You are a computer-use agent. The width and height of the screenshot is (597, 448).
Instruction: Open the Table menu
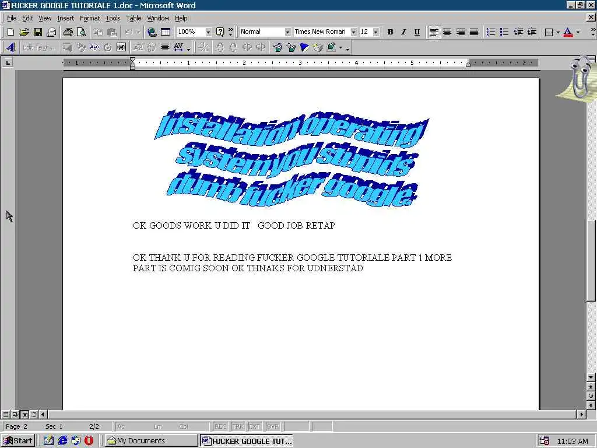tap(134, 18)
